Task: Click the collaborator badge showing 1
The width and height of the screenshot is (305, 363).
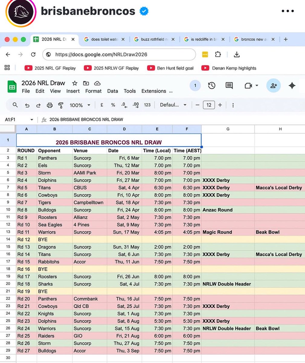Action: click(x=195, y=86)
